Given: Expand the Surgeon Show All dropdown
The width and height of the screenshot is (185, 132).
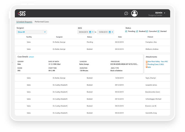Looking at the screenshot, I should [45, 32].
